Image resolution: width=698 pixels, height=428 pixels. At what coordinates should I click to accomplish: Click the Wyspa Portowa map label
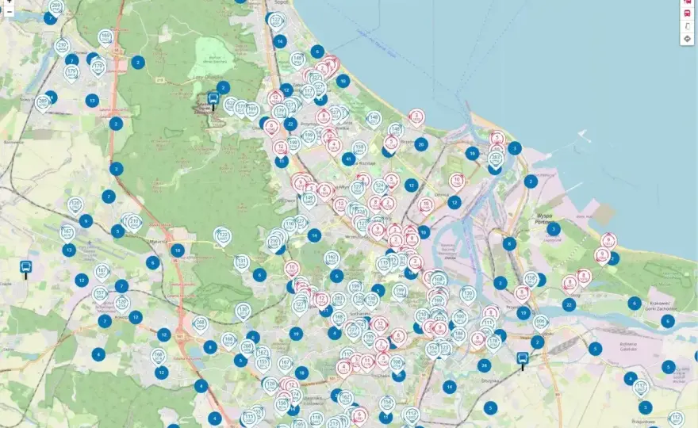545,219
